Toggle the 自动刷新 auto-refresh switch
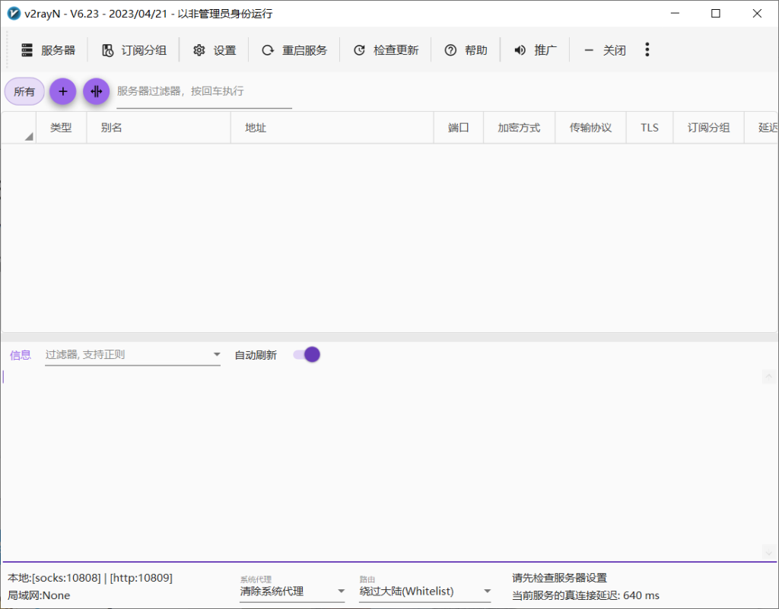The height and width of the screenshot is (609, 779). click(x=305, y=354)
